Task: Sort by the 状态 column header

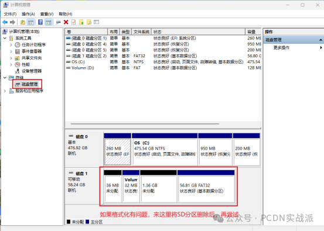Action: click(198, 32)
